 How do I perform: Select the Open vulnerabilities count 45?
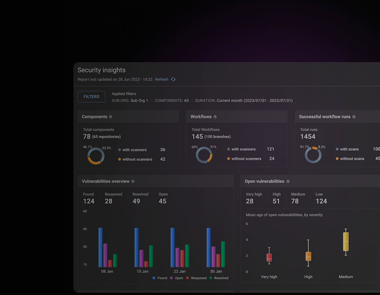162,201
